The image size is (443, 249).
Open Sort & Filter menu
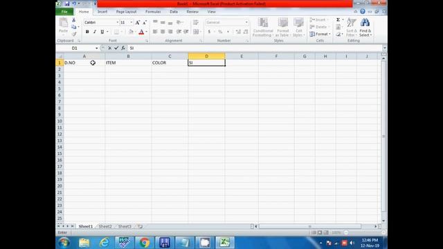[x=352, y=27]
